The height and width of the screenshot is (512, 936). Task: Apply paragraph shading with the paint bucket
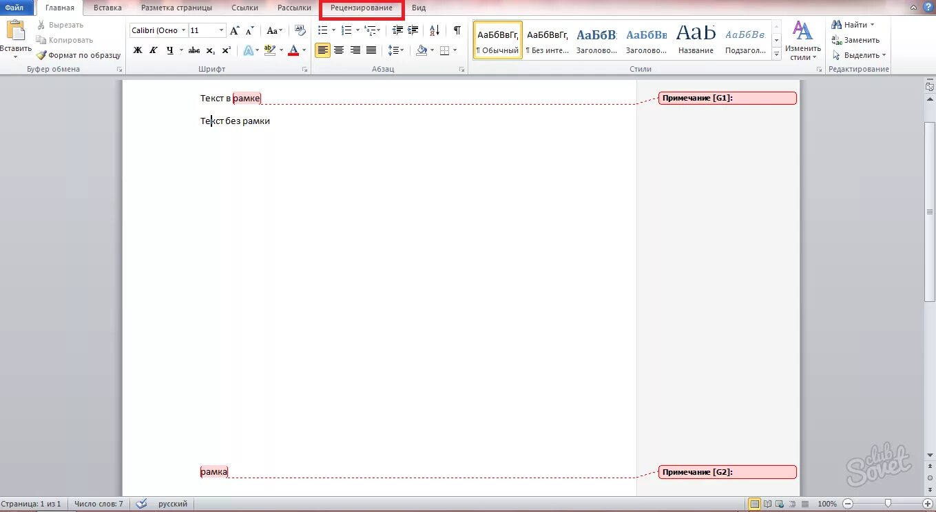click(x=422, y=50)
